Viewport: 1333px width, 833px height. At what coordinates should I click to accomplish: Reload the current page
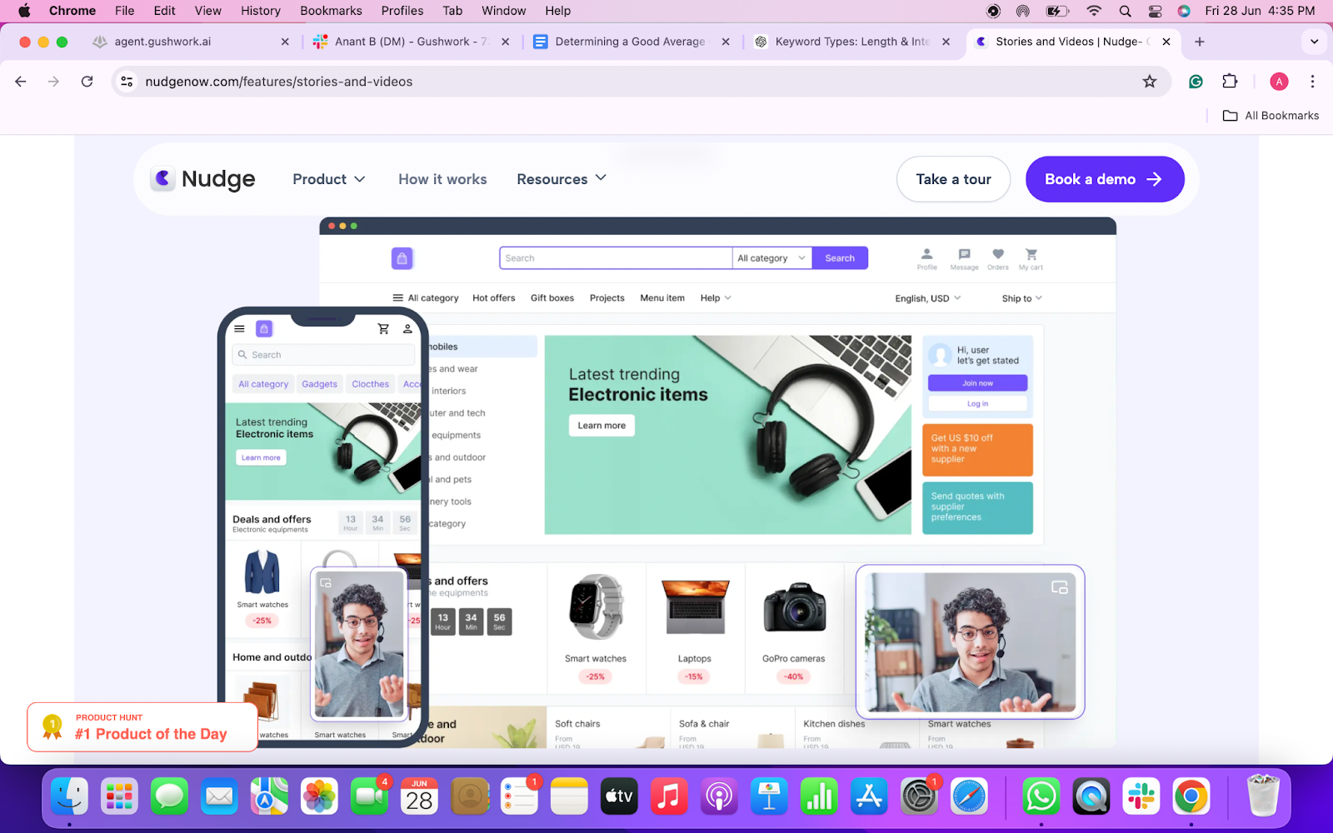pos(87,82)
